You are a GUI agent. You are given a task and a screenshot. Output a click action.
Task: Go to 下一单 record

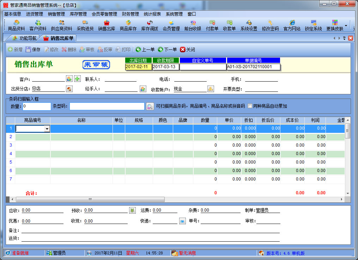(x=167, y=49)
